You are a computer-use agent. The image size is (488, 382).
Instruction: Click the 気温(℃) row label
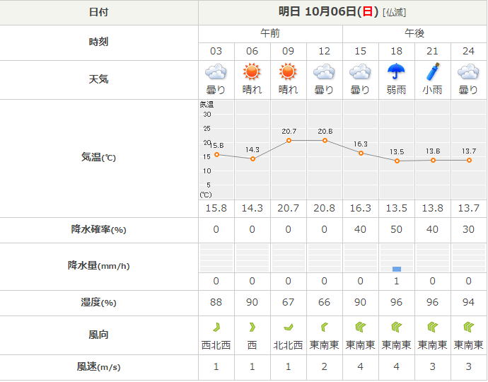click(98, 157)
